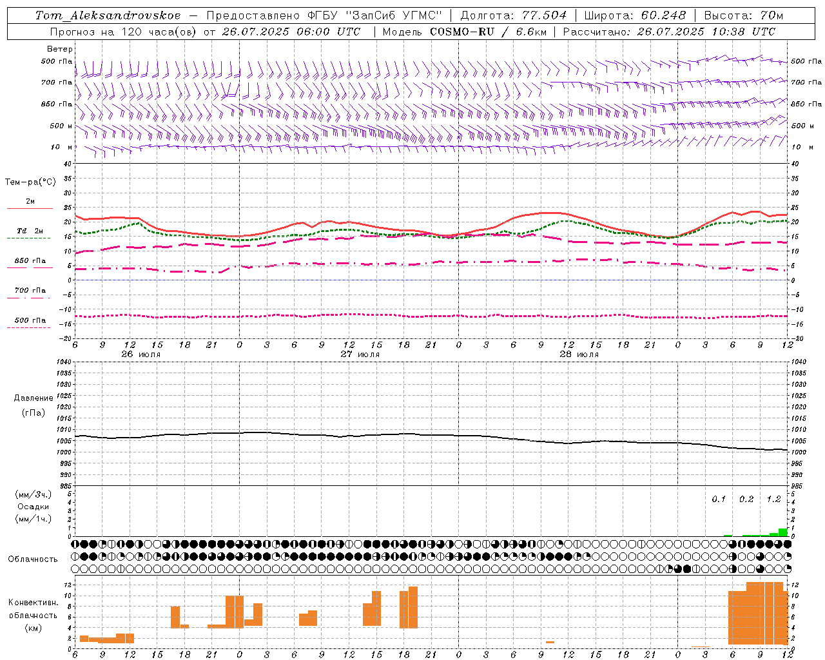
Task: Click the computed time 'Рассчитано: 26.07.2025 10:38 UTC'
Action: click(x=669, y=32)
